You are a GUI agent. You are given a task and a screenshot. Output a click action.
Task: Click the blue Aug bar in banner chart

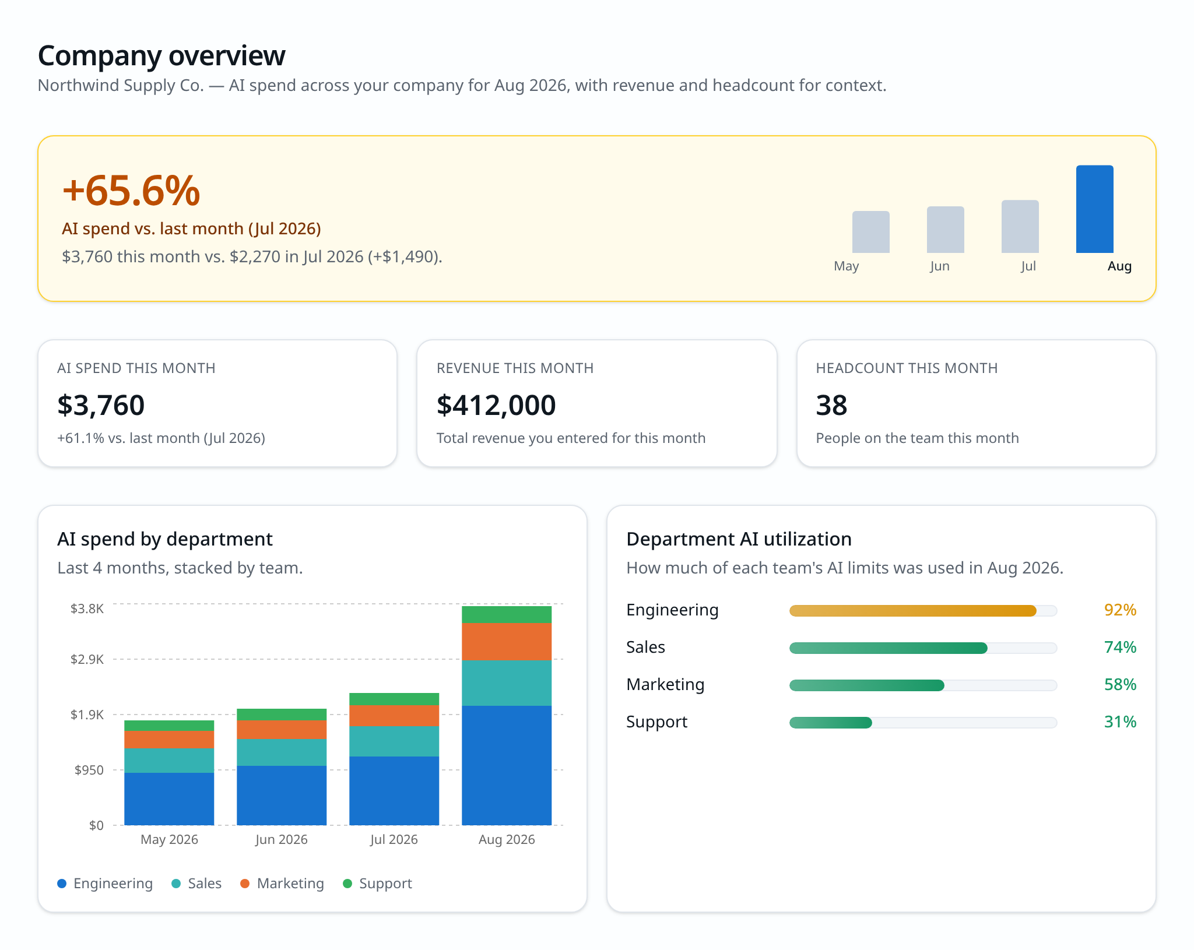1094,209
